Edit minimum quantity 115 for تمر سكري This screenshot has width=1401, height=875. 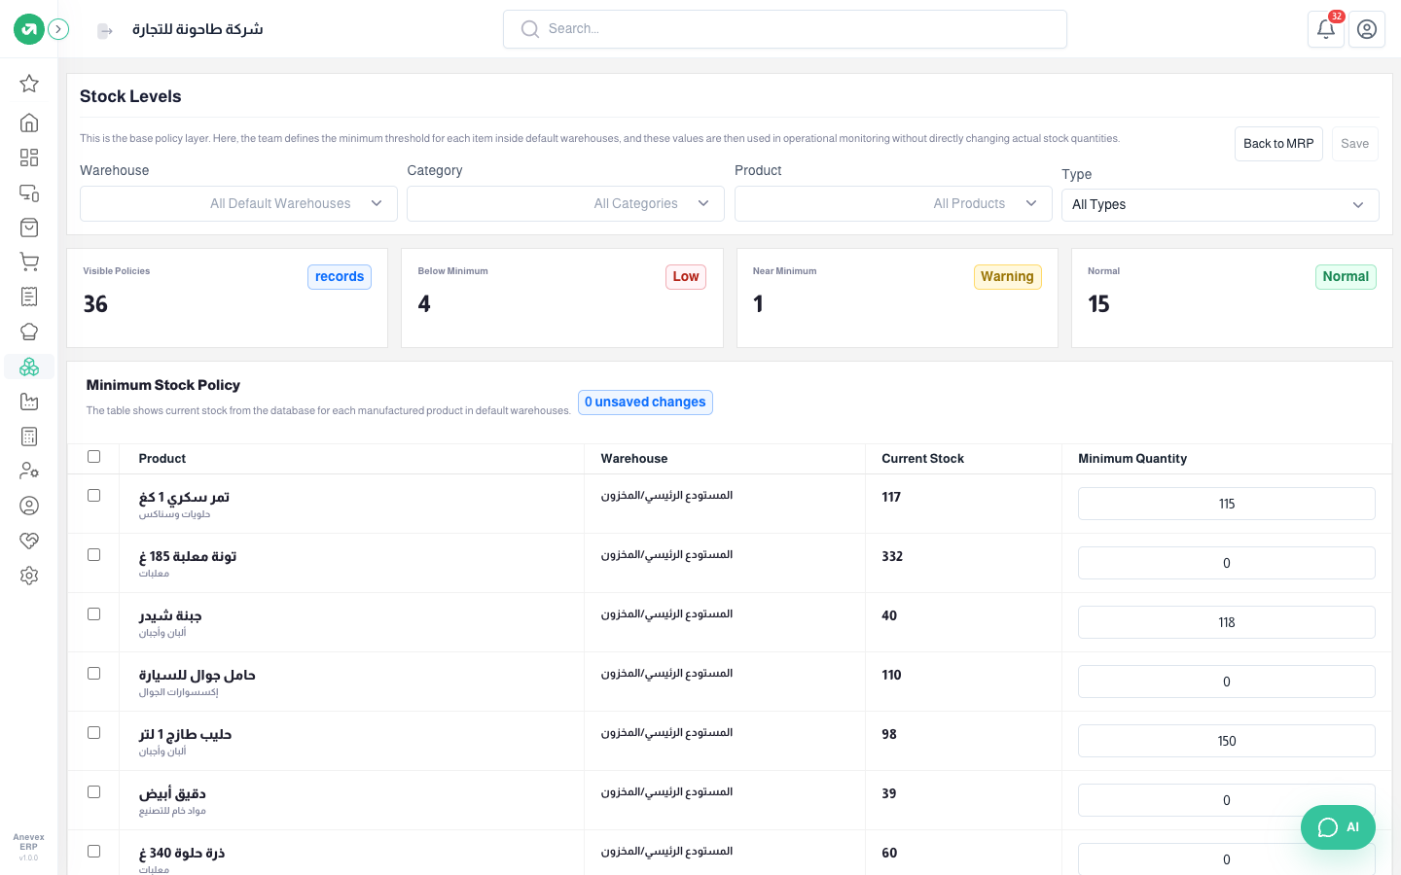(x=1226, y=504)
